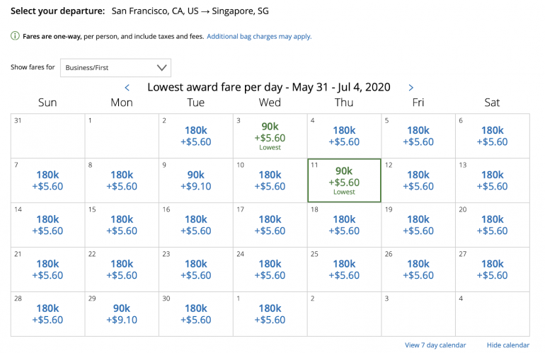Image resolution: width=545 pixels, height=353 pixels.
Task: Go to next month with right chevron
Action: click(x=411, y=88)
